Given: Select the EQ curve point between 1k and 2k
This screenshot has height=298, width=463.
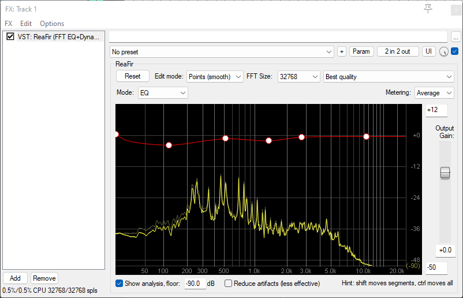Looking at the screenshot, I should [268, 140].
